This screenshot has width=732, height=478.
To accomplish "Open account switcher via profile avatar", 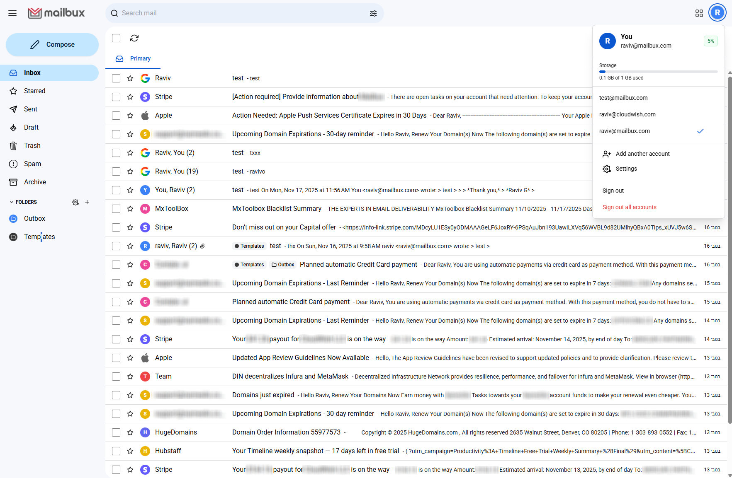I will click(717, 12).
